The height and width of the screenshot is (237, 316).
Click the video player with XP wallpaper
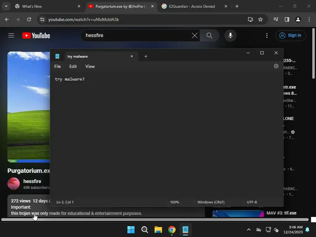29,107
